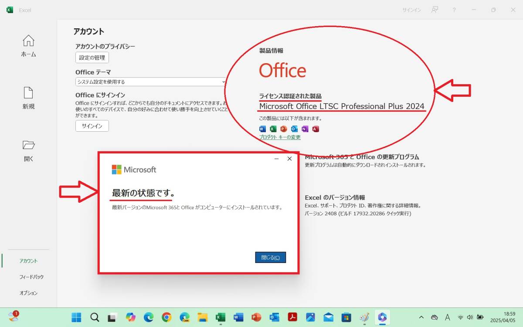The height and width of the screenshot is (327, 523).
Task: Click the Outlook icon under included products
Action: [294, 129]
